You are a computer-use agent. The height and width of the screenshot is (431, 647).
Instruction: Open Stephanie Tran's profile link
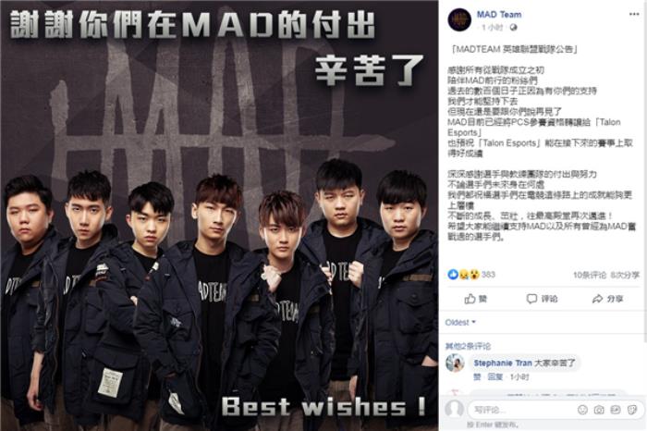click(503, 363)
